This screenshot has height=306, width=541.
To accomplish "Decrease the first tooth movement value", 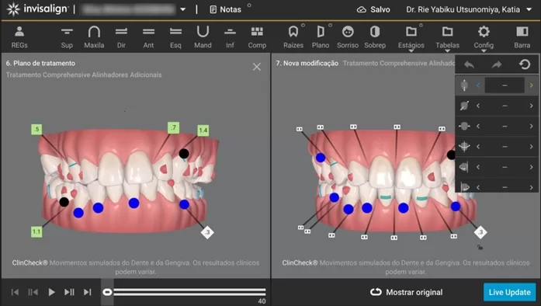I will pos(478,85).
